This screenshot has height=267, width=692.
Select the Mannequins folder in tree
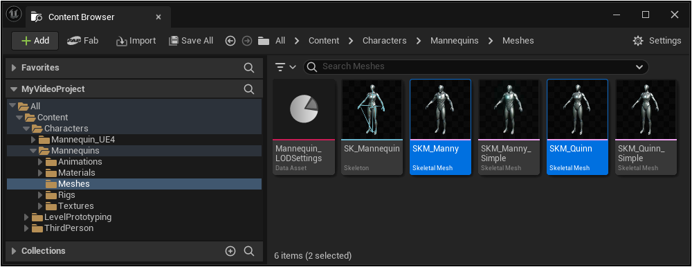134,151
